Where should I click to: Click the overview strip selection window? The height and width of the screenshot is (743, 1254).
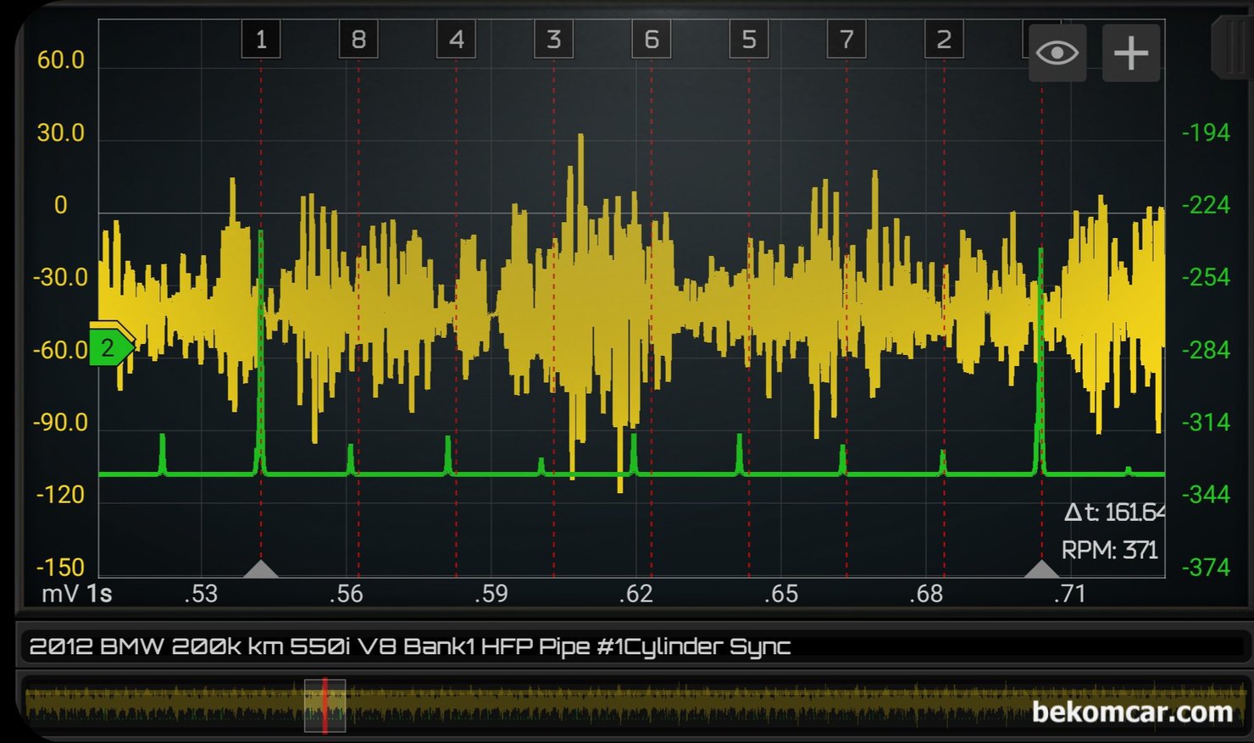325,705
